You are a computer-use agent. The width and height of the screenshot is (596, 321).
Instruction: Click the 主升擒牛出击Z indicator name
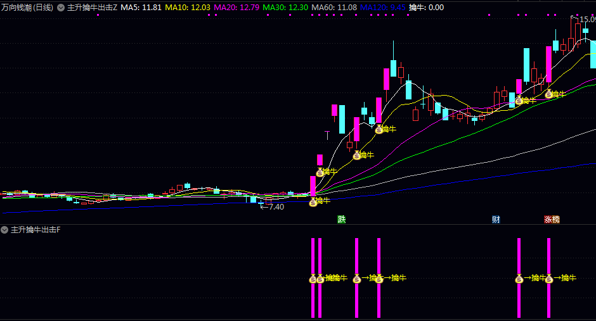pos(93,8)
